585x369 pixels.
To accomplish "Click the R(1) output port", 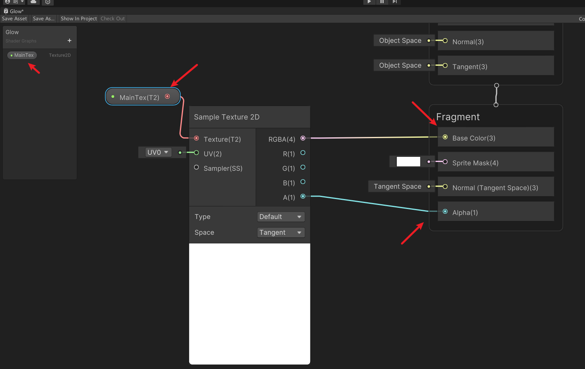I will coord(303,152).
